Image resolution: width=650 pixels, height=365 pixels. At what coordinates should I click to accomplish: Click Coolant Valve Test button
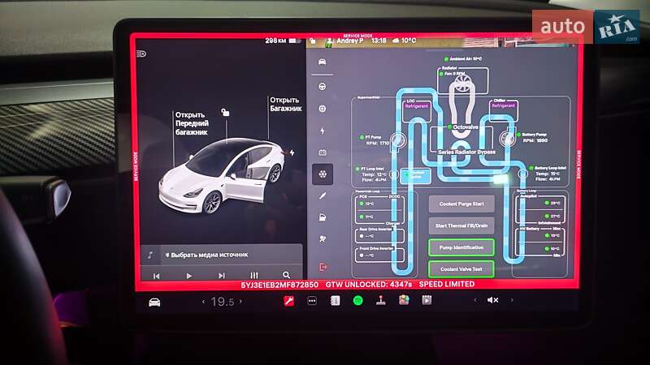(x=461, y=269)
